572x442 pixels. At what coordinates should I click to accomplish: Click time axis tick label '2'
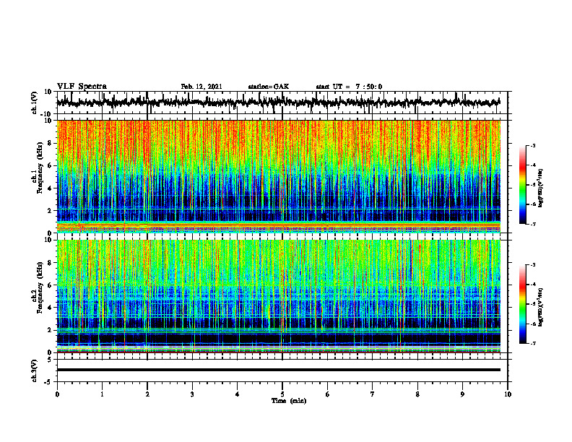pos(147,394)
